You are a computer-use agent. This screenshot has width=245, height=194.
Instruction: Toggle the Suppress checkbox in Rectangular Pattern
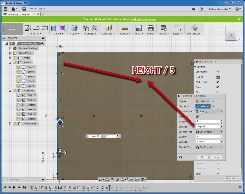point(197,116)
